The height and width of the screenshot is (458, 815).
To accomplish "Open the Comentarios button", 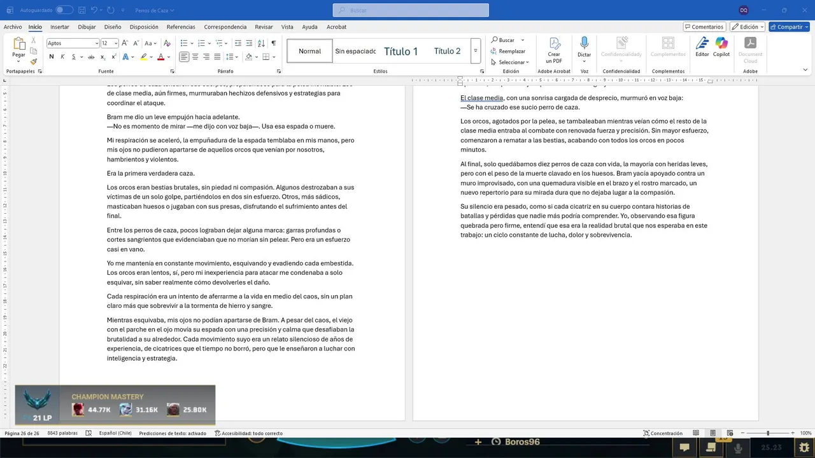I will pyautogui.click(x=704, y=27).
